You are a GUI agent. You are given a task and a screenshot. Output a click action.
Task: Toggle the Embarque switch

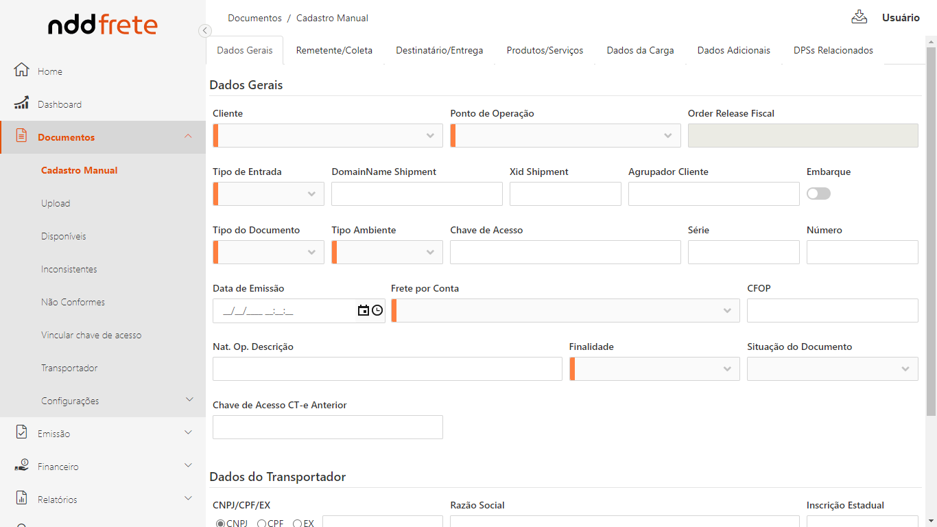click(x=818, y=194)
